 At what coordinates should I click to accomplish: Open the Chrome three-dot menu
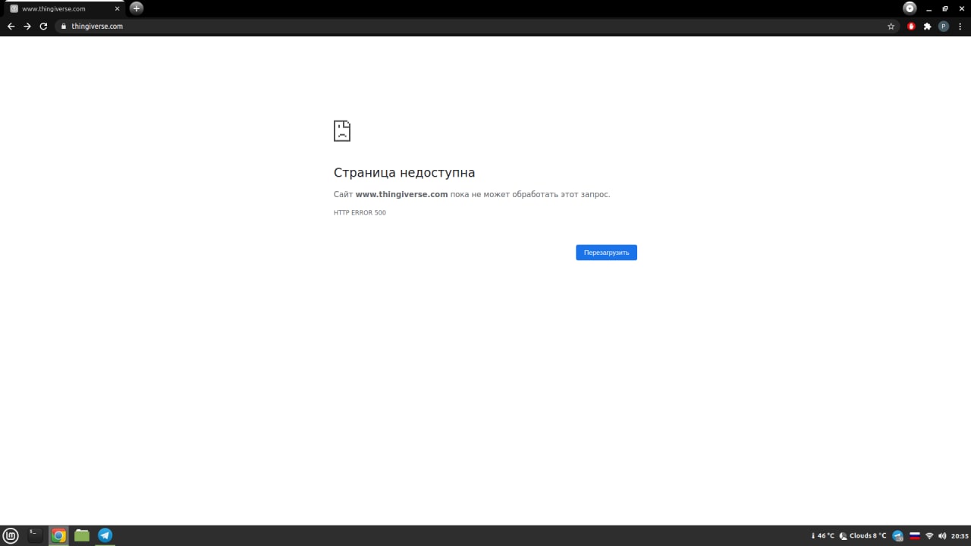pos(960,26)
